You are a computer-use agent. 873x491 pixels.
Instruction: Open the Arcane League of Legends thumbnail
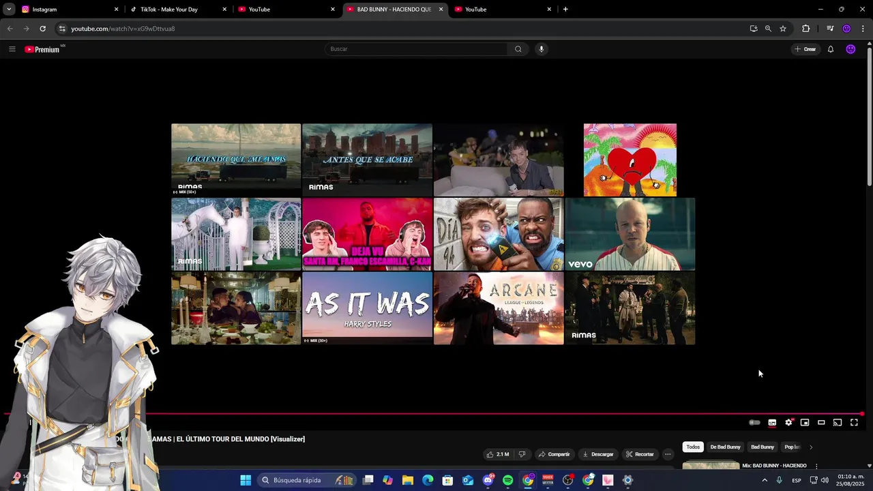(x=499, y=308)
